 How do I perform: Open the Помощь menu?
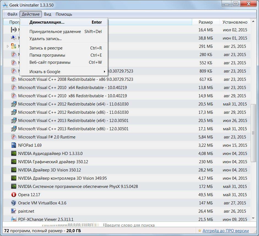tap(64, 14)
